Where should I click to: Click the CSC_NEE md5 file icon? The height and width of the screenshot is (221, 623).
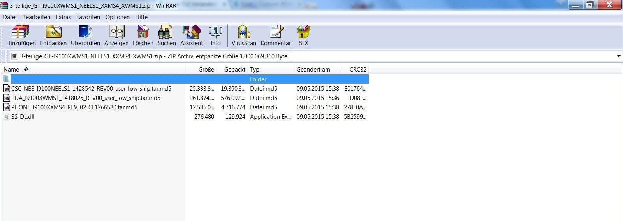click(7, 89)
